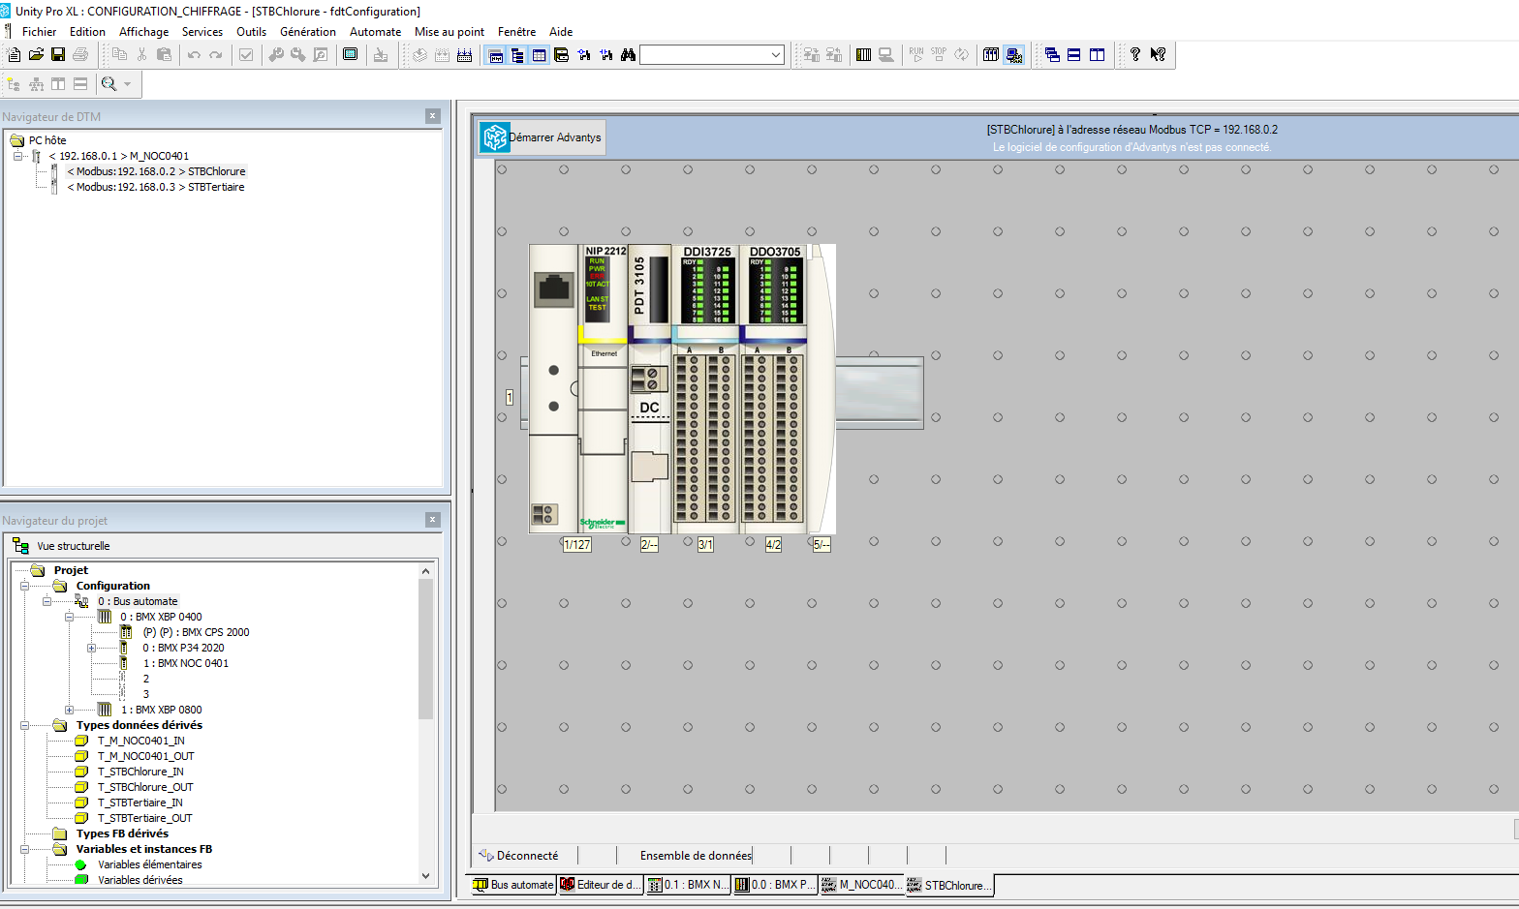Click the What's This help cursor icon

point(1158,55)
